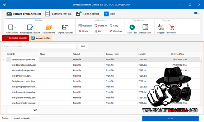This screenshot has height=122, width=204.
Task: Click the Register icon
Action: pyautogui.click(x=161, y=27)
